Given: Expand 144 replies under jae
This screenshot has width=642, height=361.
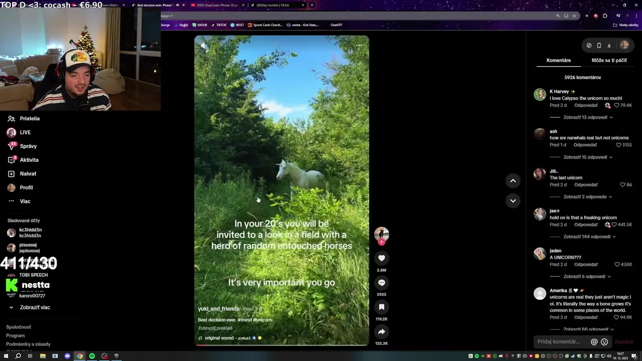Looking at the screenshot, I should (589, 237).
